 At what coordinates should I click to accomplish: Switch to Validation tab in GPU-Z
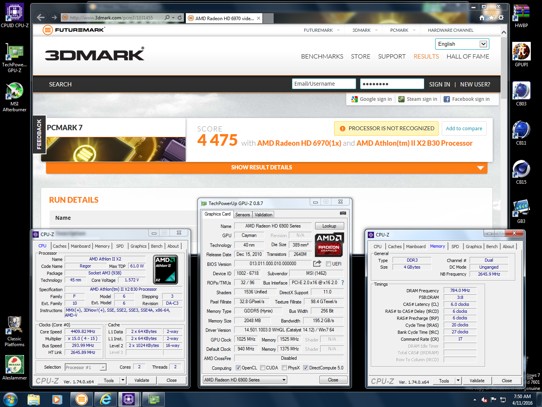pos(264,215)
